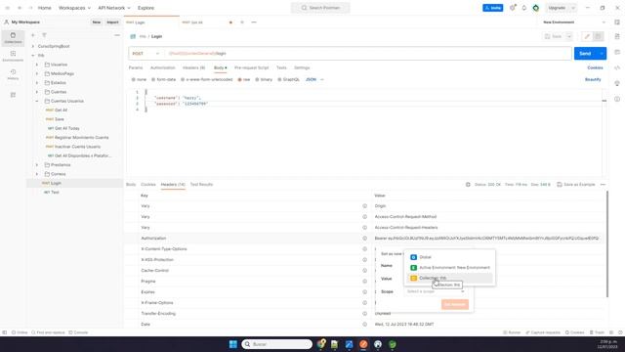Switch to the Test Results response tab
The image size is (625, 352).
(201, 185)
